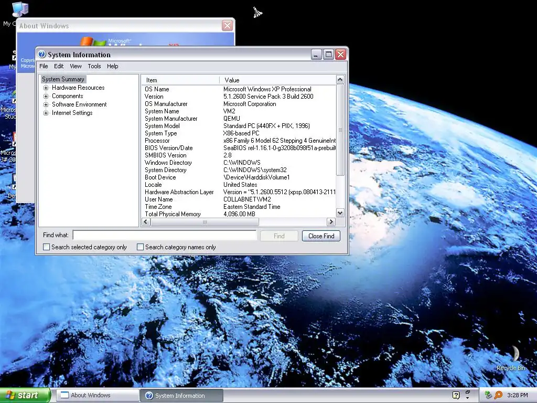
Task: Close the About Windows dialog
Action: click(x=227, y=25)
